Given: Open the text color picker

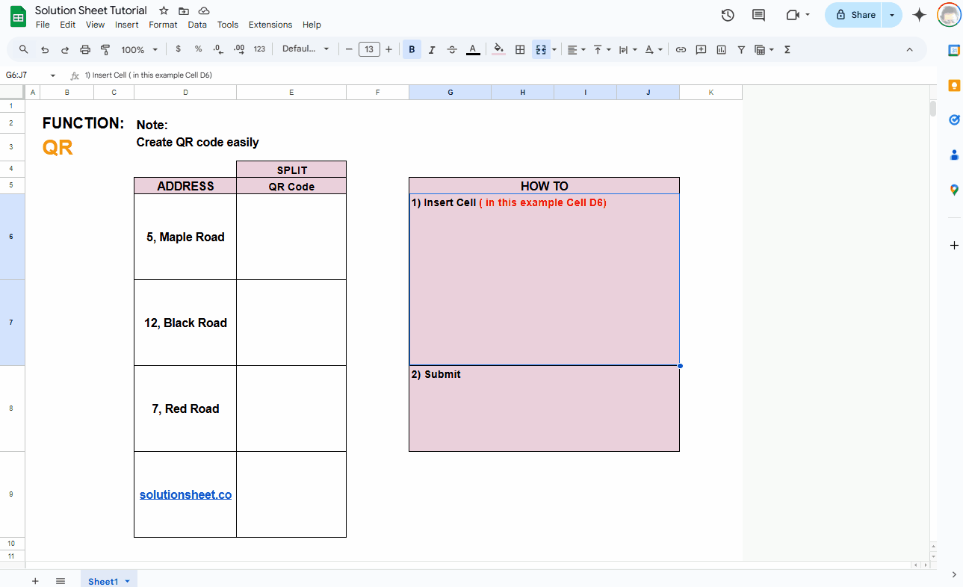Looking at the screenshot, I should tap(473, 49).
